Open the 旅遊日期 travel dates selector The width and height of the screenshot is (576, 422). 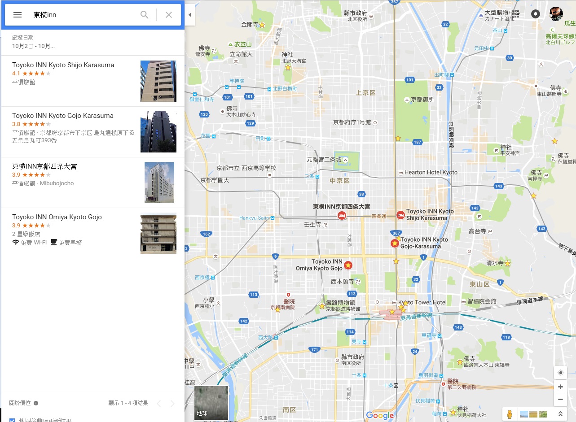pyautogui.click(x=34, y=42)
